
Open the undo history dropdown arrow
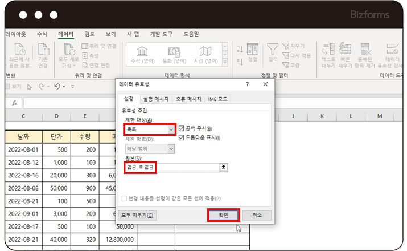click(x=64, y=86)
